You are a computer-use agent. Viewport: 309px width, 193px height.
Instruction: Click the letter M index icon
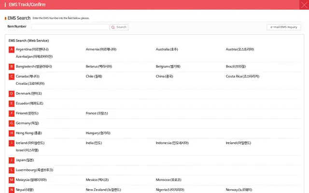point(12,180)
